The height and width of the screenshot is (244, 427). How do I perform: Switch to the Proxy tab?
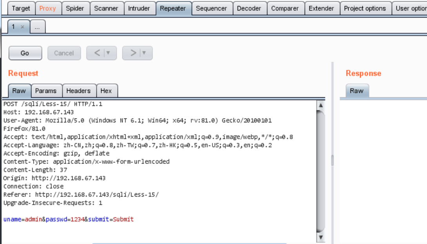tap(48, 9)
